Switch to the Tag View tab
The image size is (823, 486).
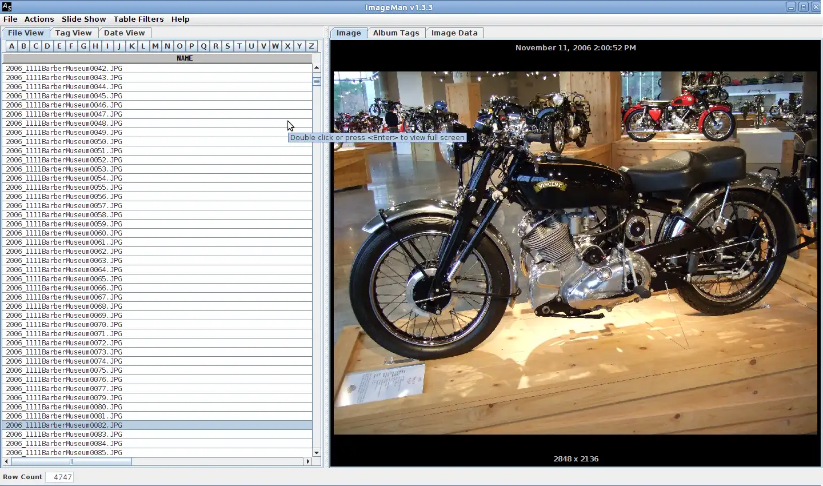tap(73, 33)
